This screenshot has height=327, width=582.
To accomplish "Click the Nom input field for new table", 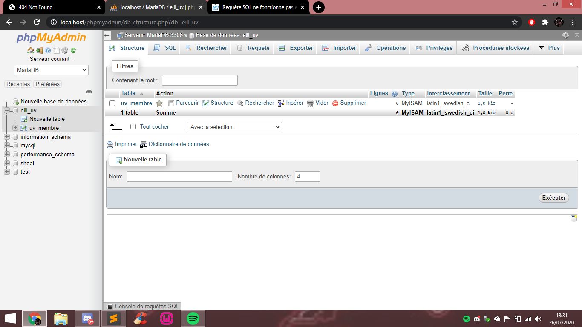I will click(x=179, y=176).
